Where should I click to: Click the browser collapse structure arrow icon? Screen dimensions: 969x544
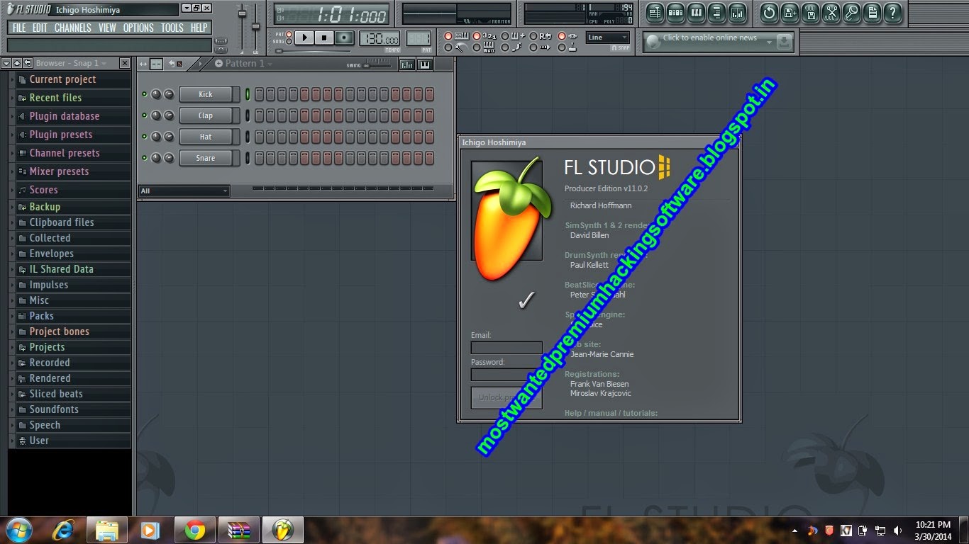(6, 63)
